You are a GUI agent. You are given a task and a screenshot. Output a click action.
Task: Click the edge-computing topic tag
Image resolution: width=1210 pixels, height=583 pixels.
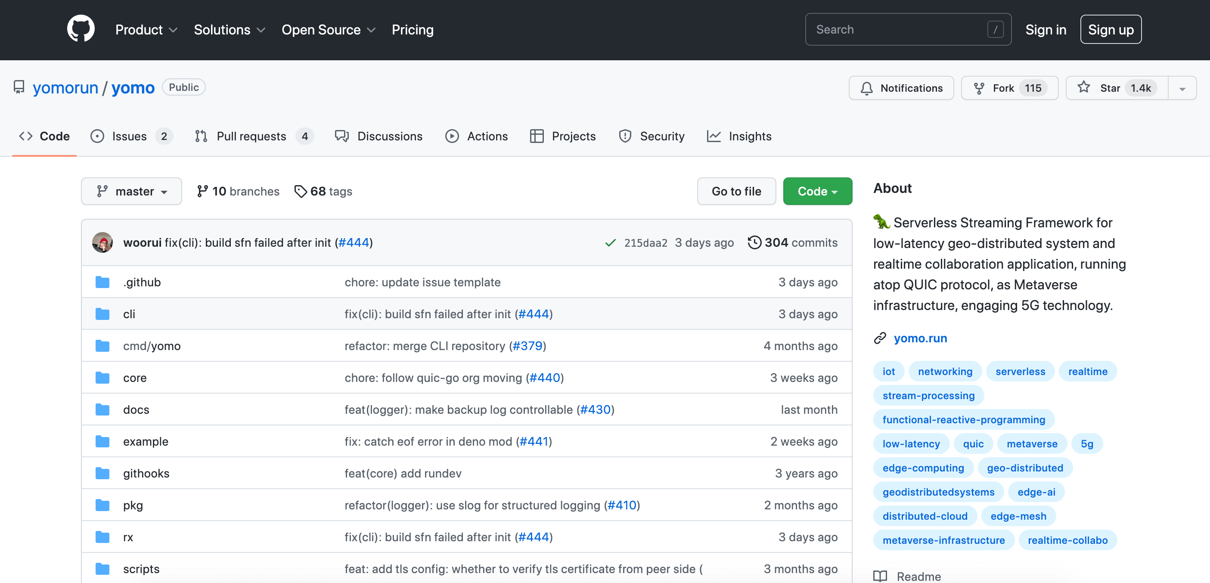[923, 468]
